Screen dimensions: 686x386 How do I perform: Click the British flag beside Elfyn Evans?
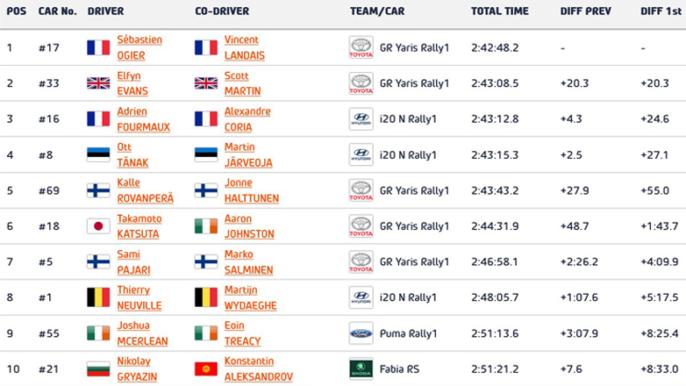(x=98, y=83)
